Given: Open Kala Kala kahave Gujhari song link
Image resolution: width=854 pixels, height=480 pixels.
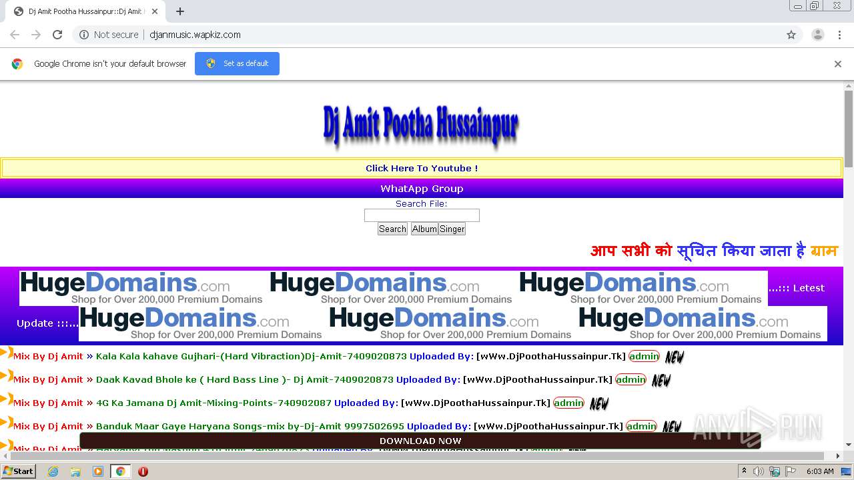Looking at the screenshot, I should [251, 357].
